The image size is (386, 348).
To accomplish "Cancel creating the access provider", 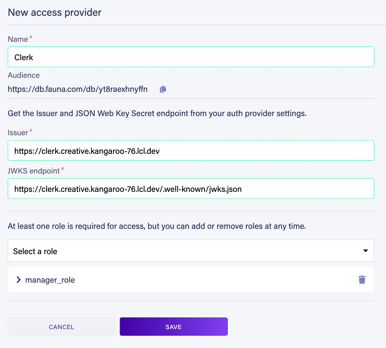I will (x=61, y=327).
